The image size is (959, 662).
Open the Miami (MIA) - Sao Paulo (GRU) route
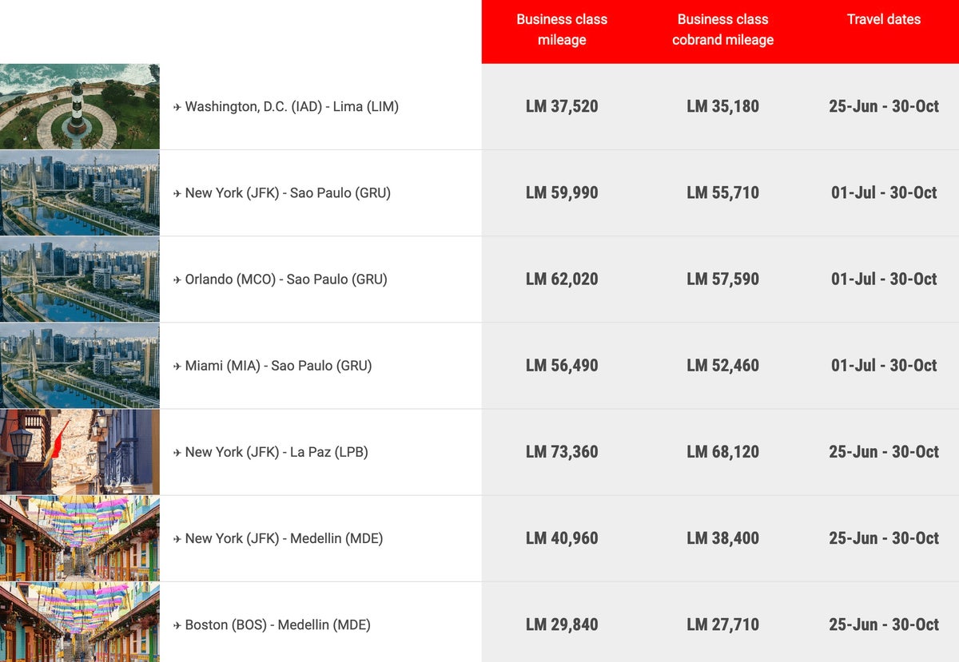pyautogui.click(x=278, y=366)
